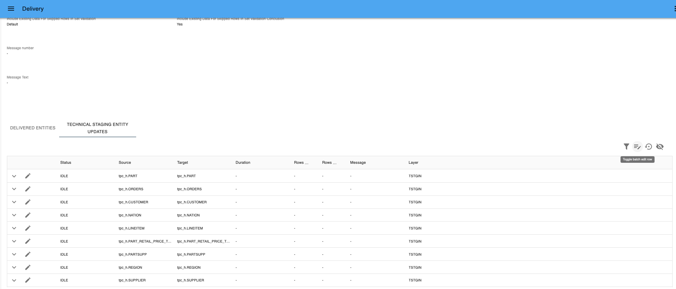This screenshot has height=289, width=676.
Task: Click the Message Text label
Action: click(x=18, y=77)
